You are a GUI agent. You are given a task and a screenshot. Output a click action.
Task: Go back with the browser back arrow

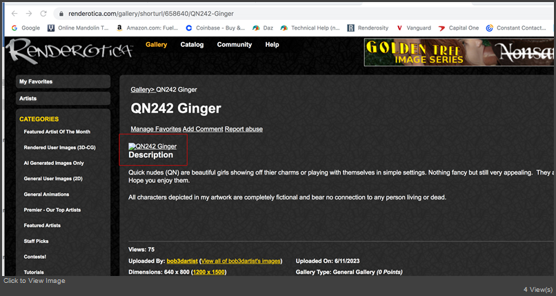pos(14,14)
